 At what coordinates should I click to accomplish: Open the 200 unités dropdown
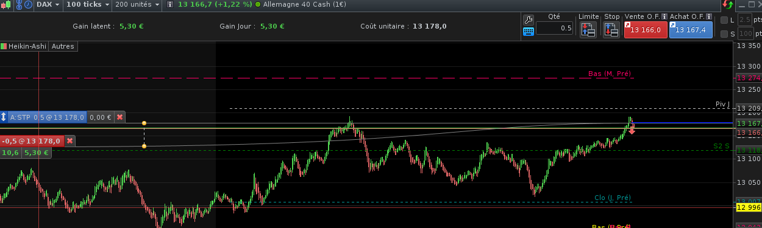137,4
